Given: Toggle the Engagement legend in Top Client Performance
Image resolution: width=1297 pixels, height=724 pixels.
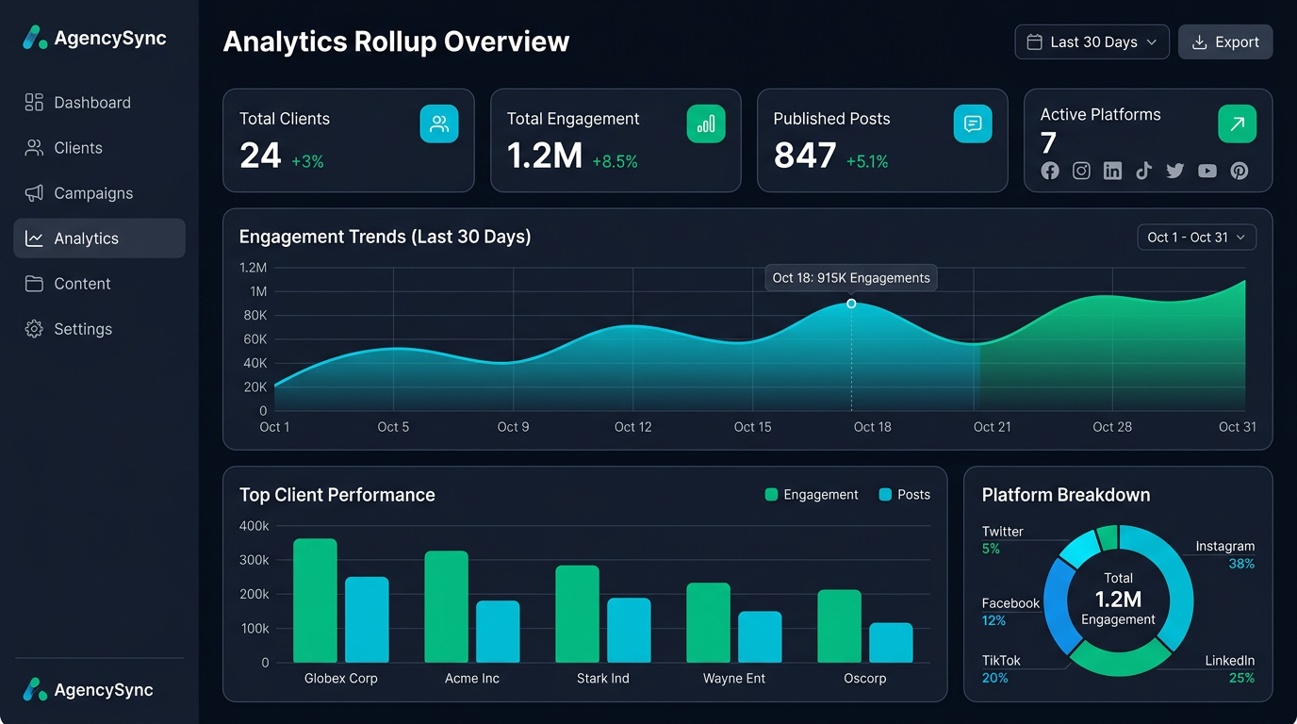Looking at the screenshot, I should tap(811, 494).
